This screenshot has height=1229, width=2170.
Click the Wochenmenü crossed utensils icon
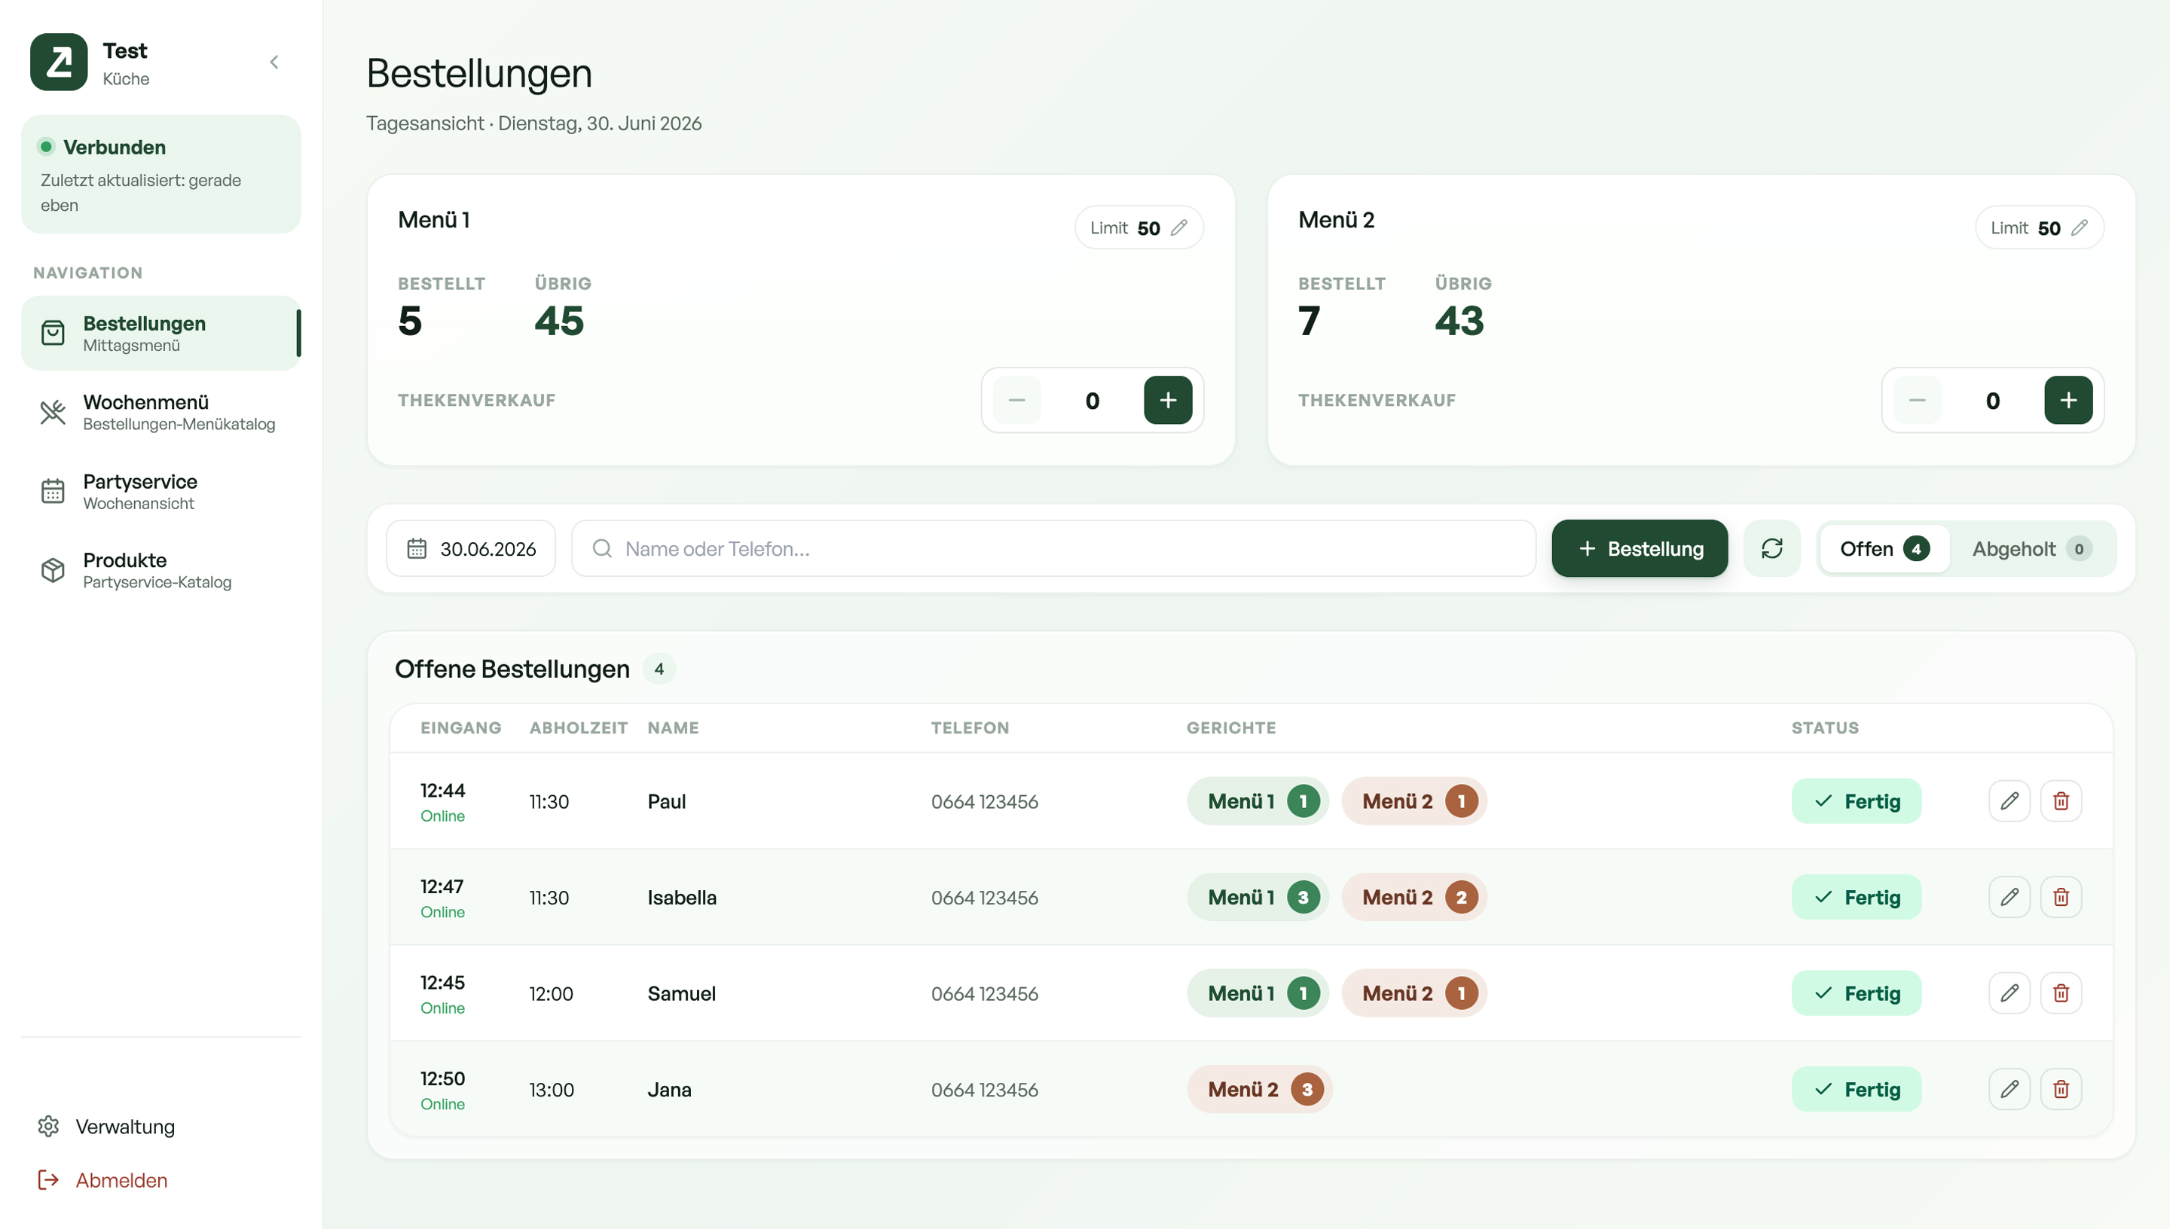[x=52, y=412]
